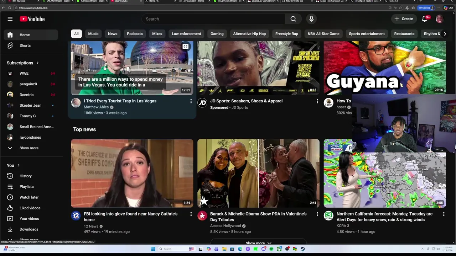
Task: Select the Sports entertainment chip
Action: pyautogui.click(x=367, y=34)
